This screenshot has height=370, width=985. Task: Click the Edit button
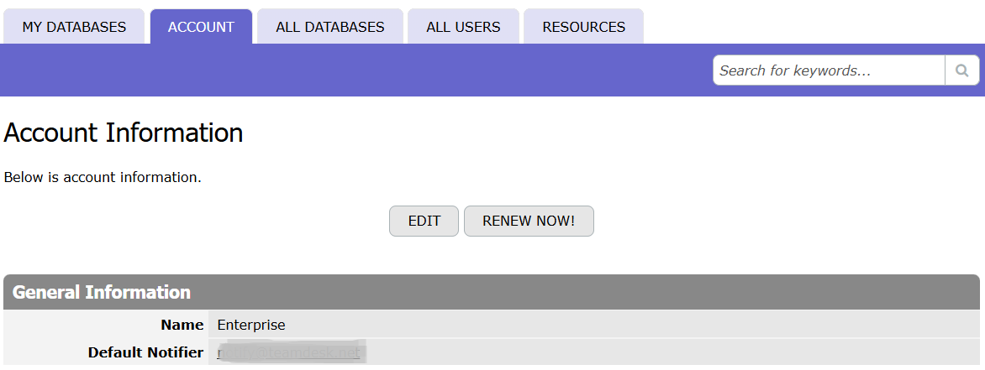(424, 221)
